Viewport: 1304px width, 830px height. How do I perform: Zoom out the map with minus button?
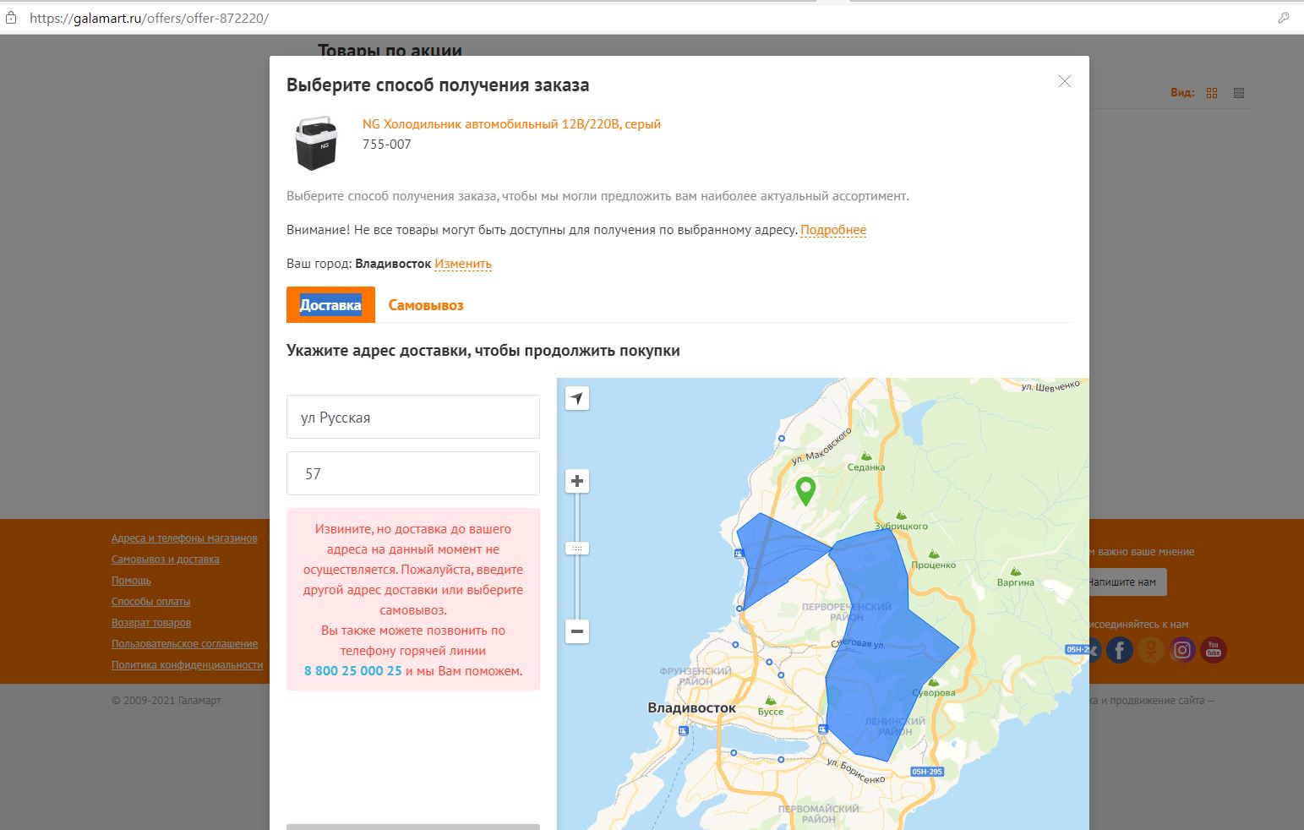pos(577,631)
